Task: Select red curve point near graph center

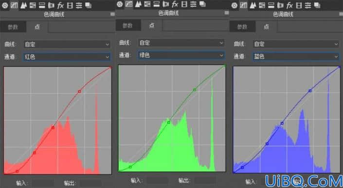Action: click(x=53, y=127)
